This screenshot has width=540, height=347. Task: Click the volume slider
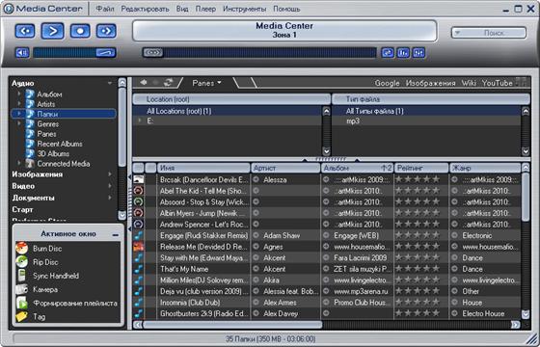(75, 53)
